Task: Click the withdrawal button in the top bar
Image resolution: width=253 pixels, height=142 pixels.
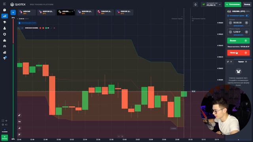Action: tap(247, 4)
